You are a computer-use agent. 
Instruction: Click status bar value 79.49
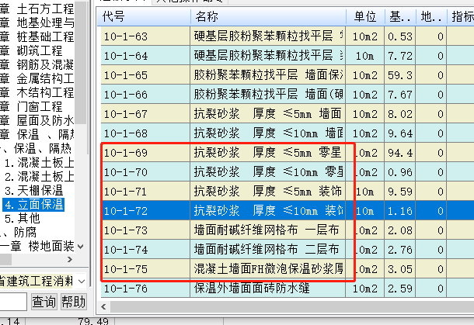point(93,321)
